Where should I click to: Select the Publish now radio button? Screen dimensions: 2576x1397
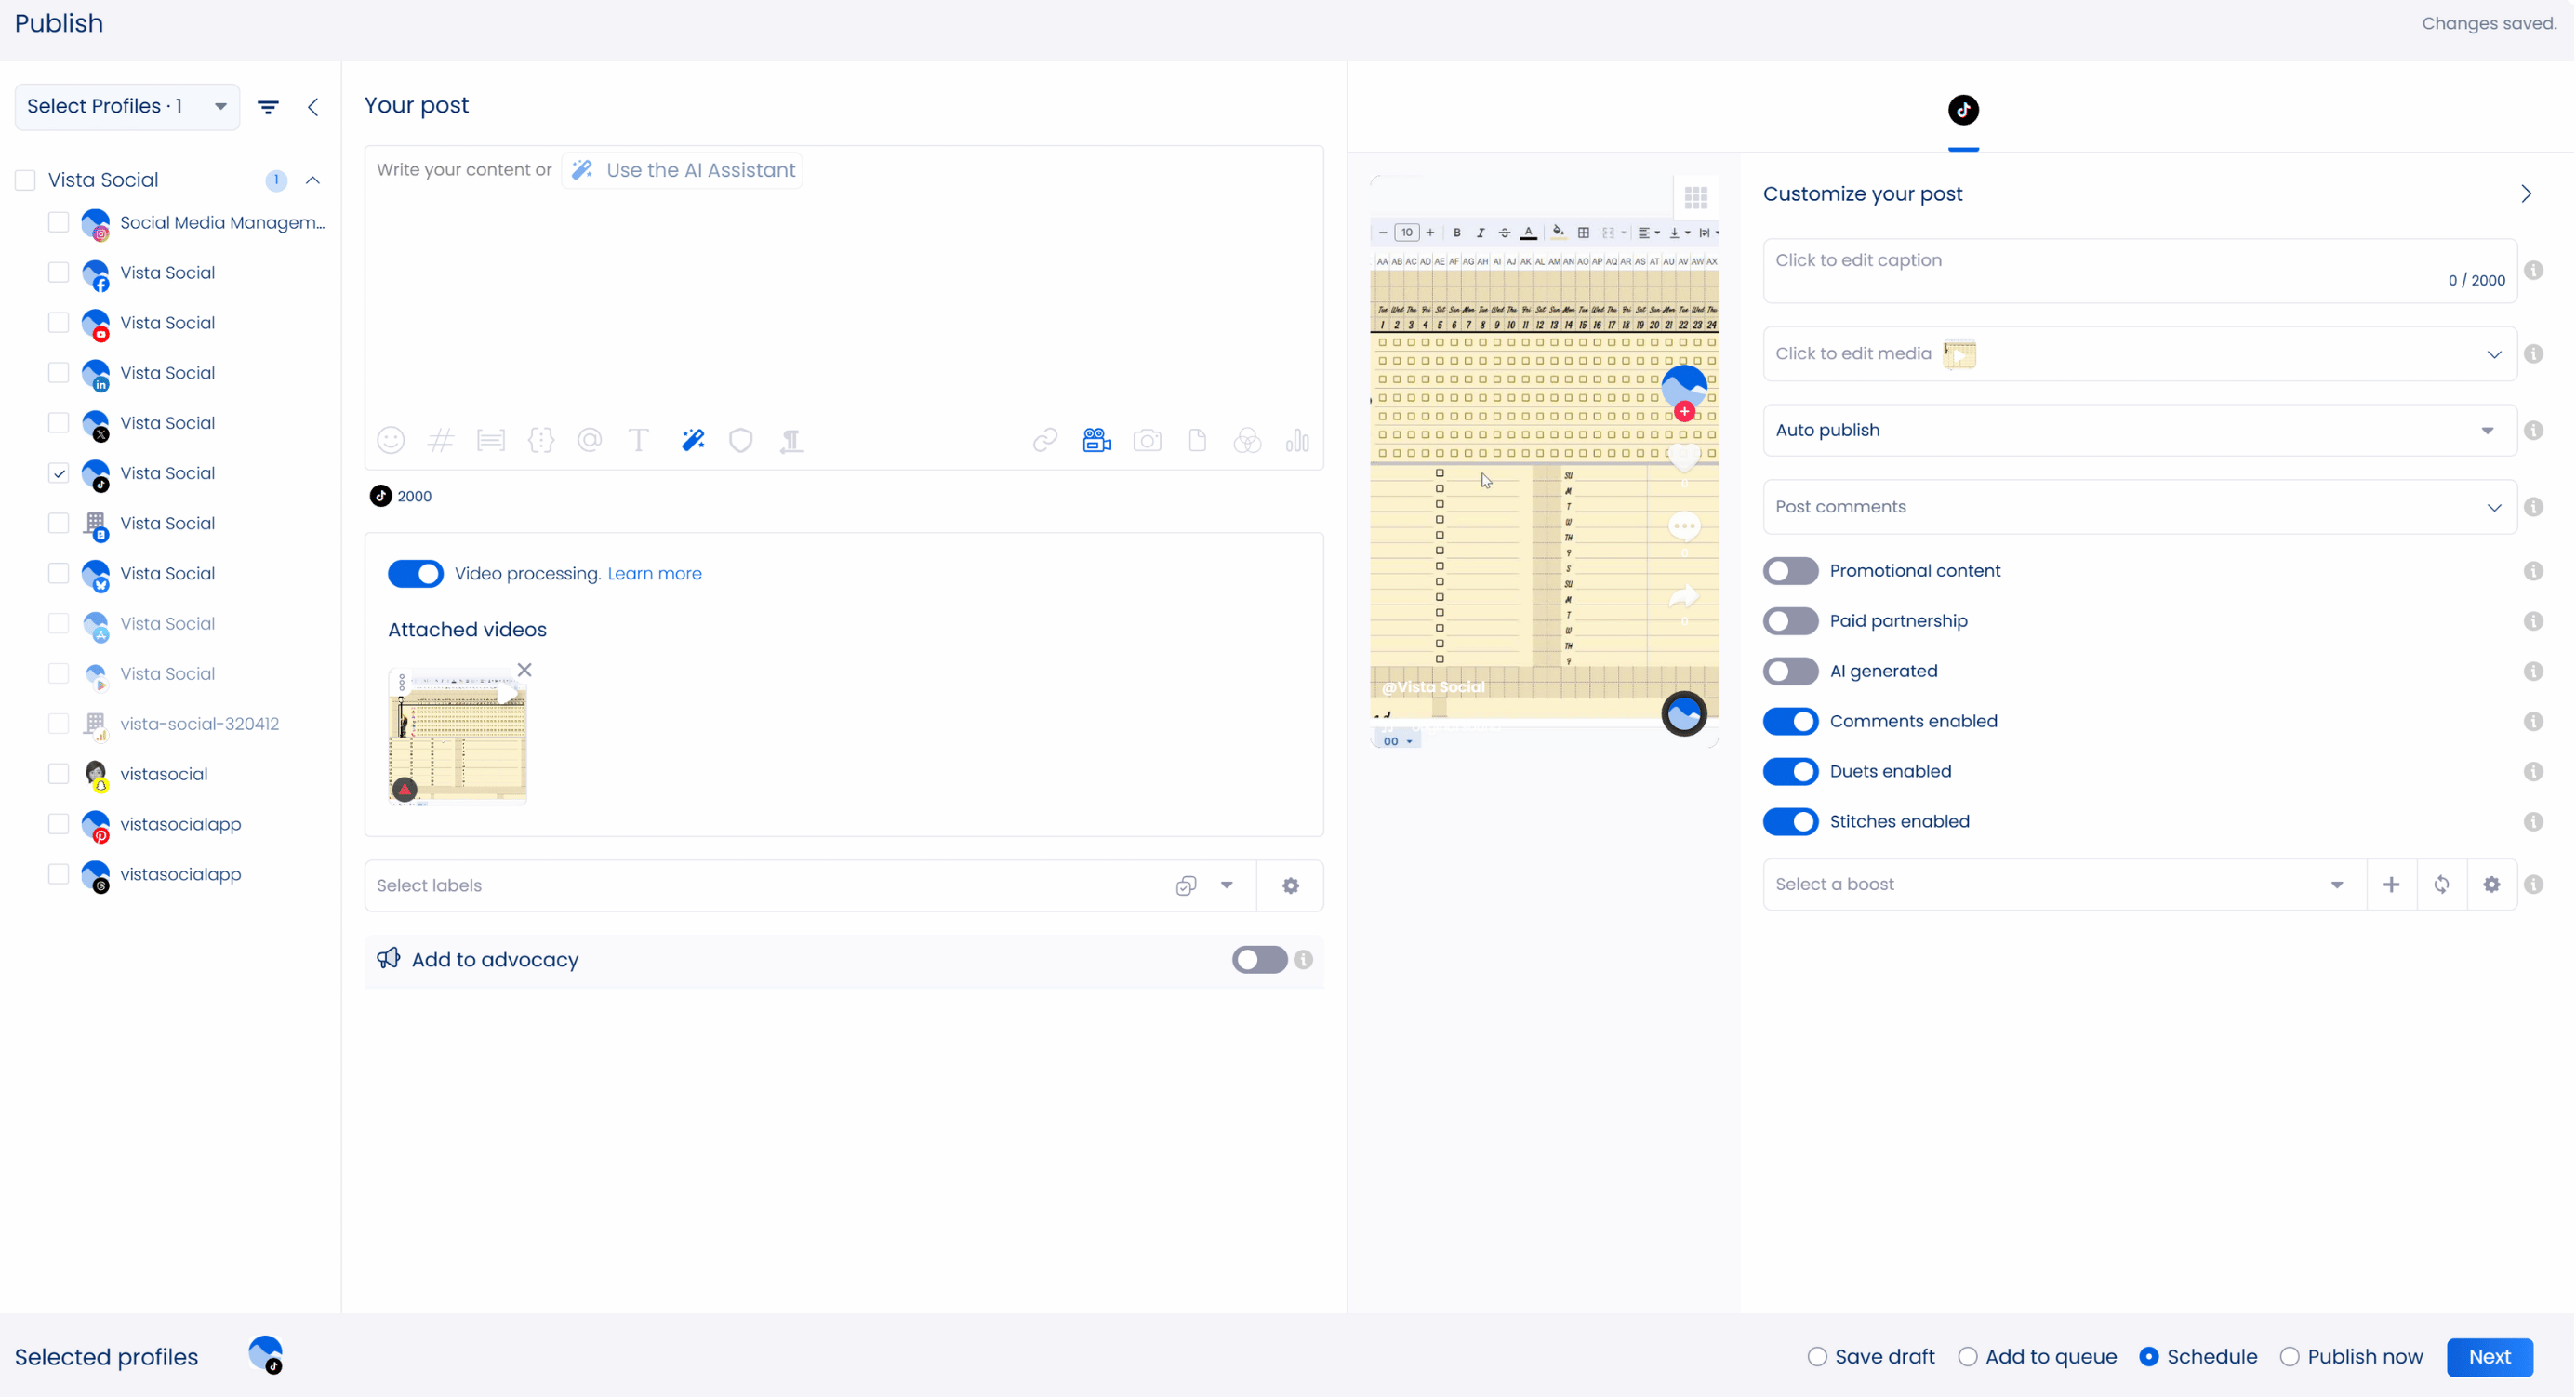(2289, 1357)
